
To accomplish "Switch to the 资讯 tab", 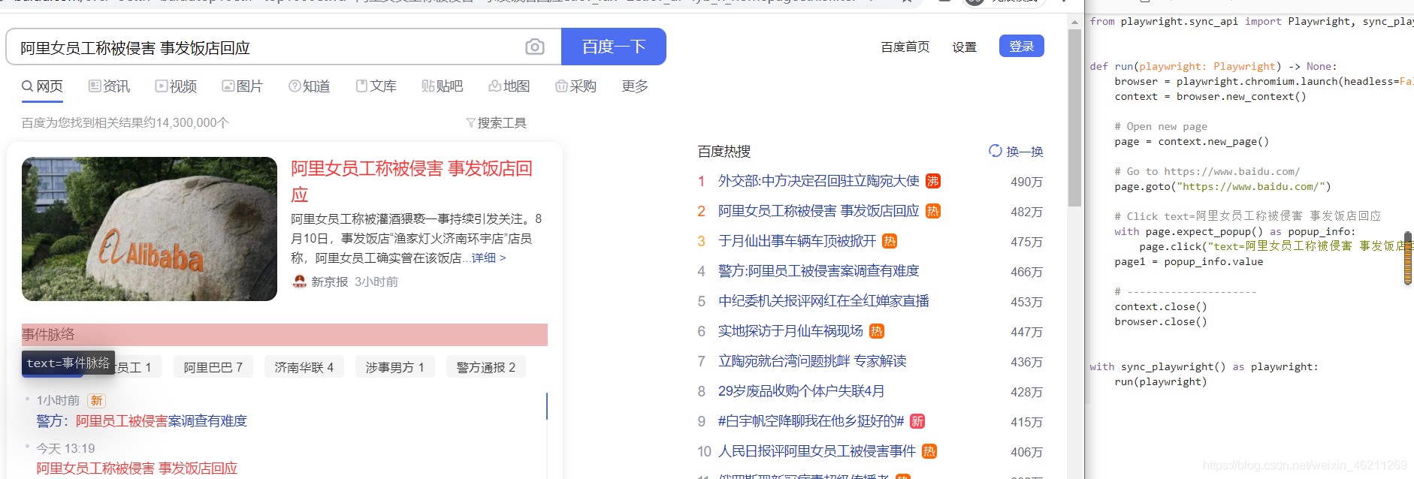I will point(109,86).
